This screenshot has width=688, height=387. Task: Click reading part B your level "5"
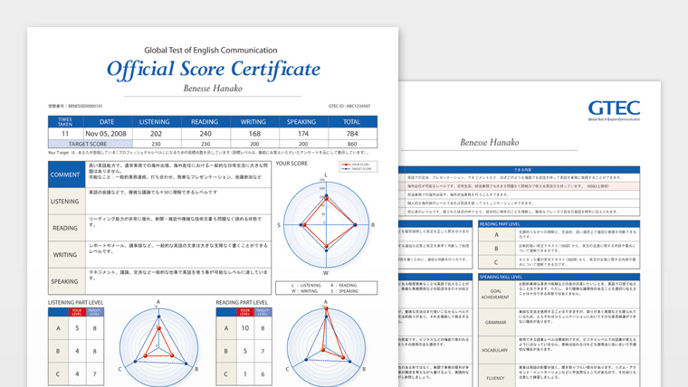point(244,351)
